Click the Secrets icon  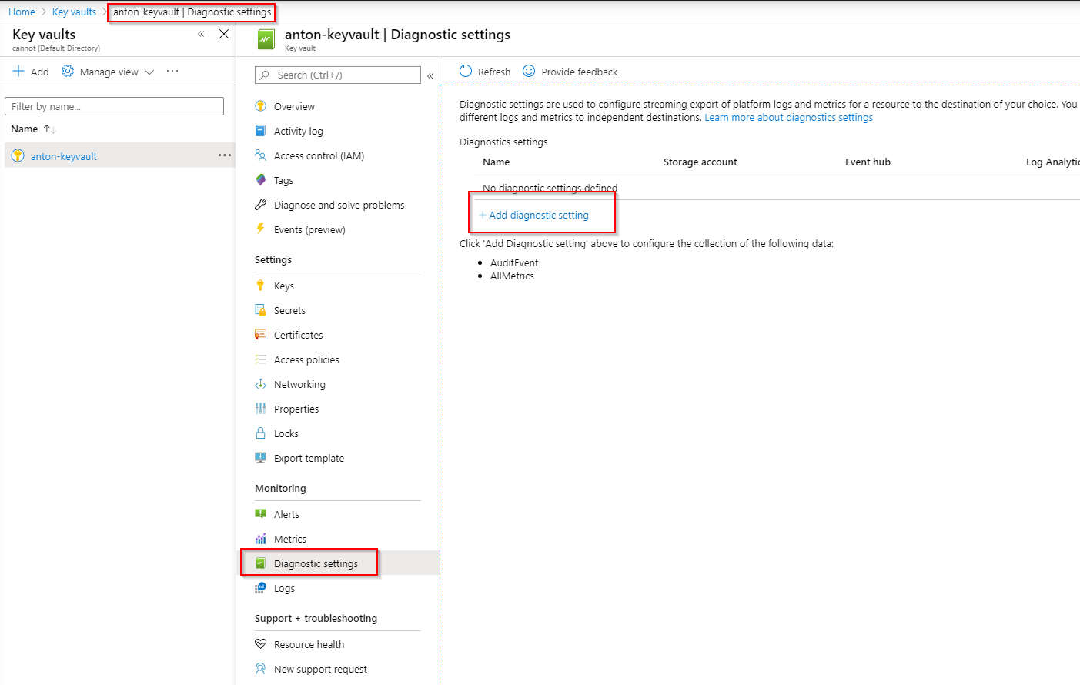pos(260,310)
